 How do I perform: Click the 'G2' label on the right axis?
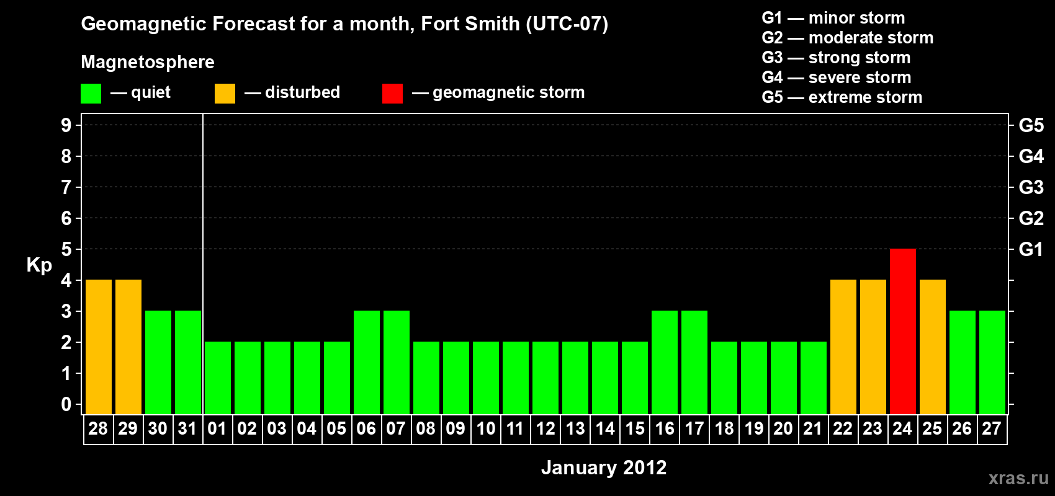pos(1031,218)
